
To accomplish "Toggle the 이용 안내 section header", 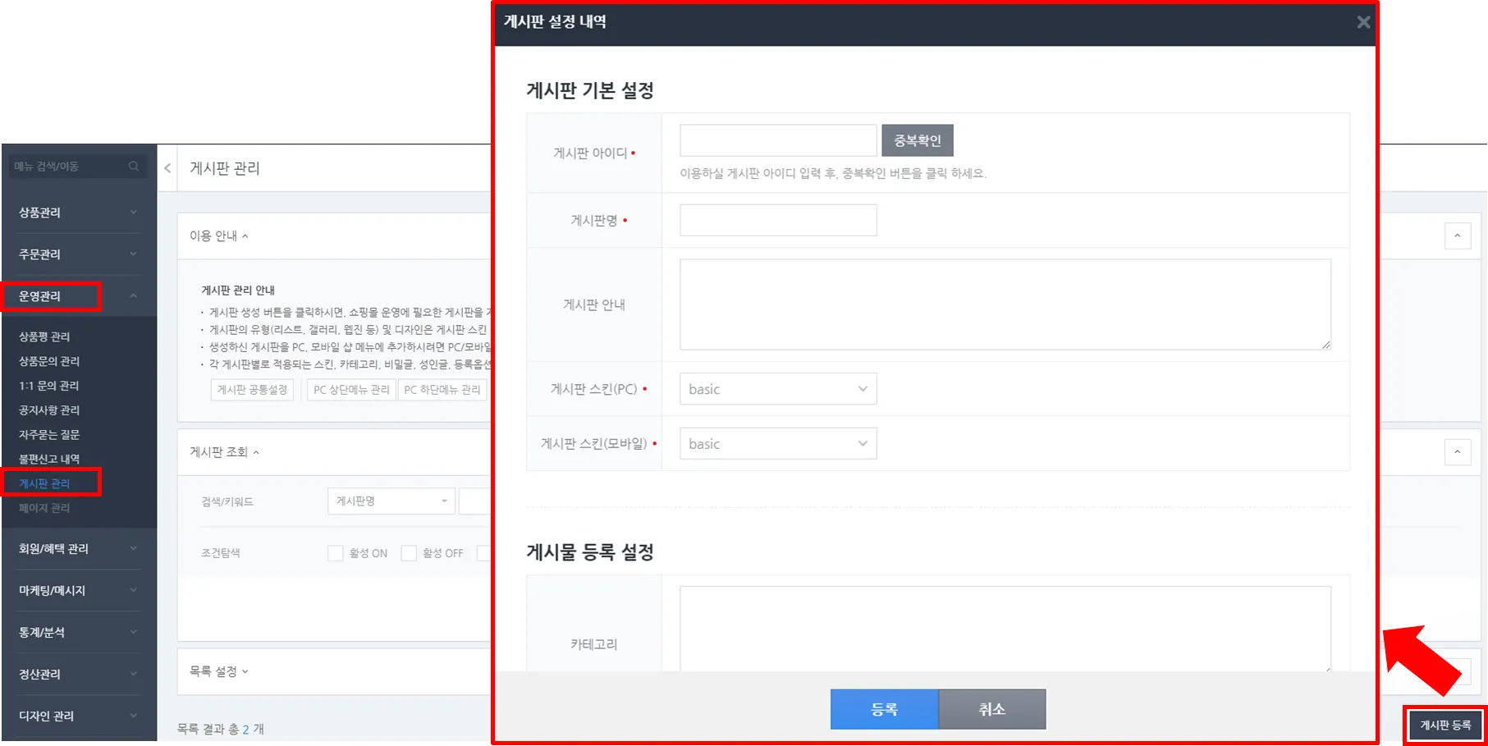I will (218, 236).
